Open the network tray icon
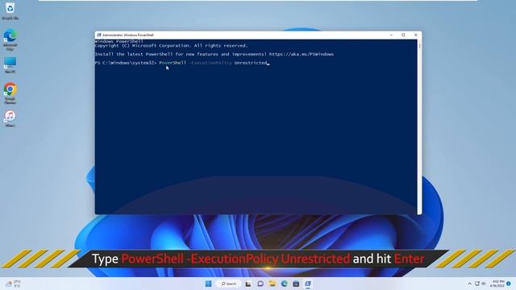This screenshot has height=290, width=516. (x=476, y=284)
